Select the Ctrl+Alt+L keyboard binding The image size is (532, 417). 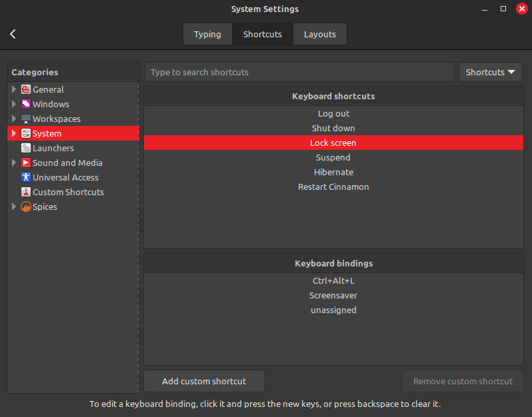(x=333, y=280)
